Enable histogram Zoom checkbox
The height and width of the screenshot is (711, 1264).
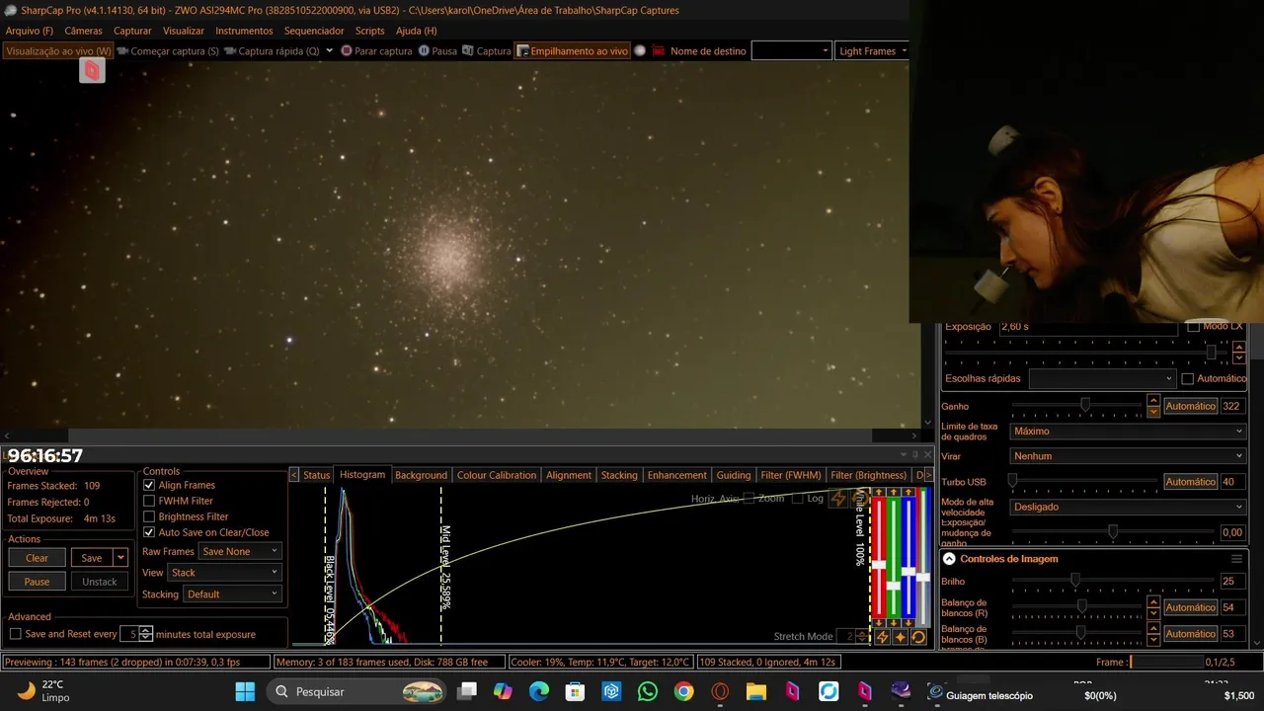[749, 499]
